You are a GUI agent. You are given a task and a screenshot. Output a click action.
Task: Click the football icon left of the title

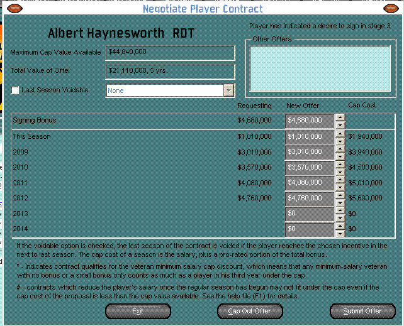pos(14,8)
